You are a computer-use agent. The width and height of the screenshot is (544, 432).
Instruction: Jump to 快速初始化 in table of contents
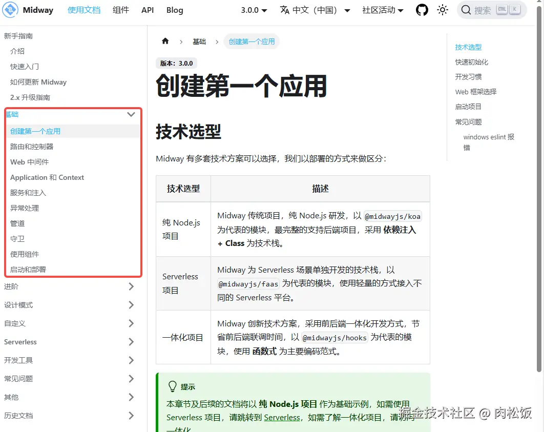[x=471, y=62]
